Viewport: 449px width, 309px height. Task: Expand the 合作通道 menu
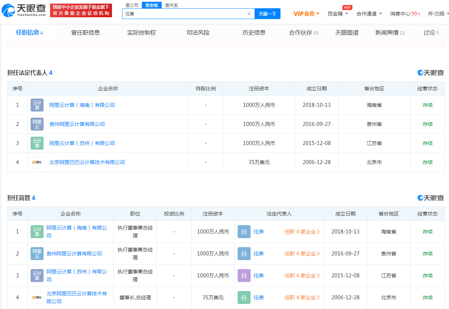tap(369, 14)
